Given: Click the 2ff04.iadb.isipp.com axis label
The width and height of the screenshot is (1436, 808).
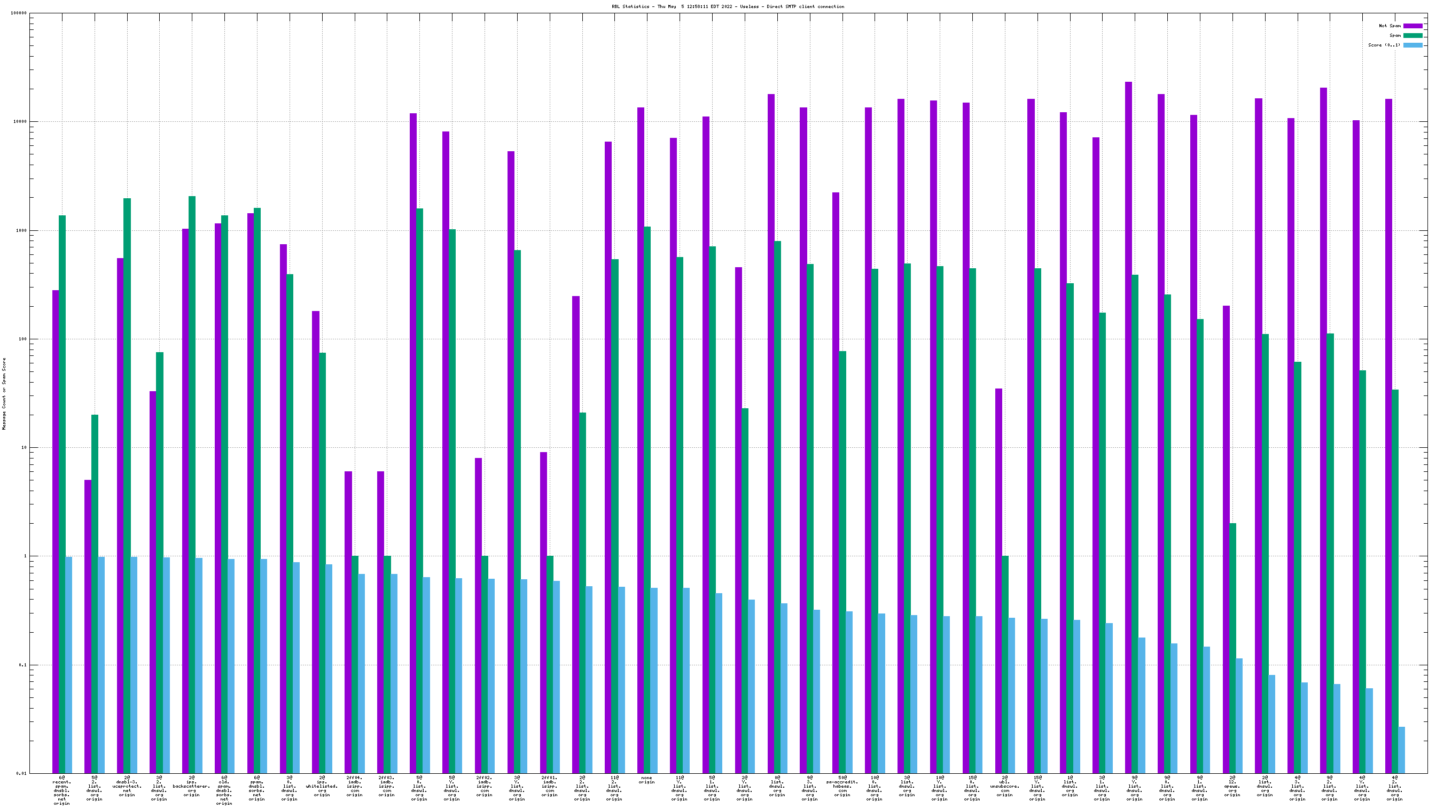Looking at the screenshot, I should tap(355, 786).
